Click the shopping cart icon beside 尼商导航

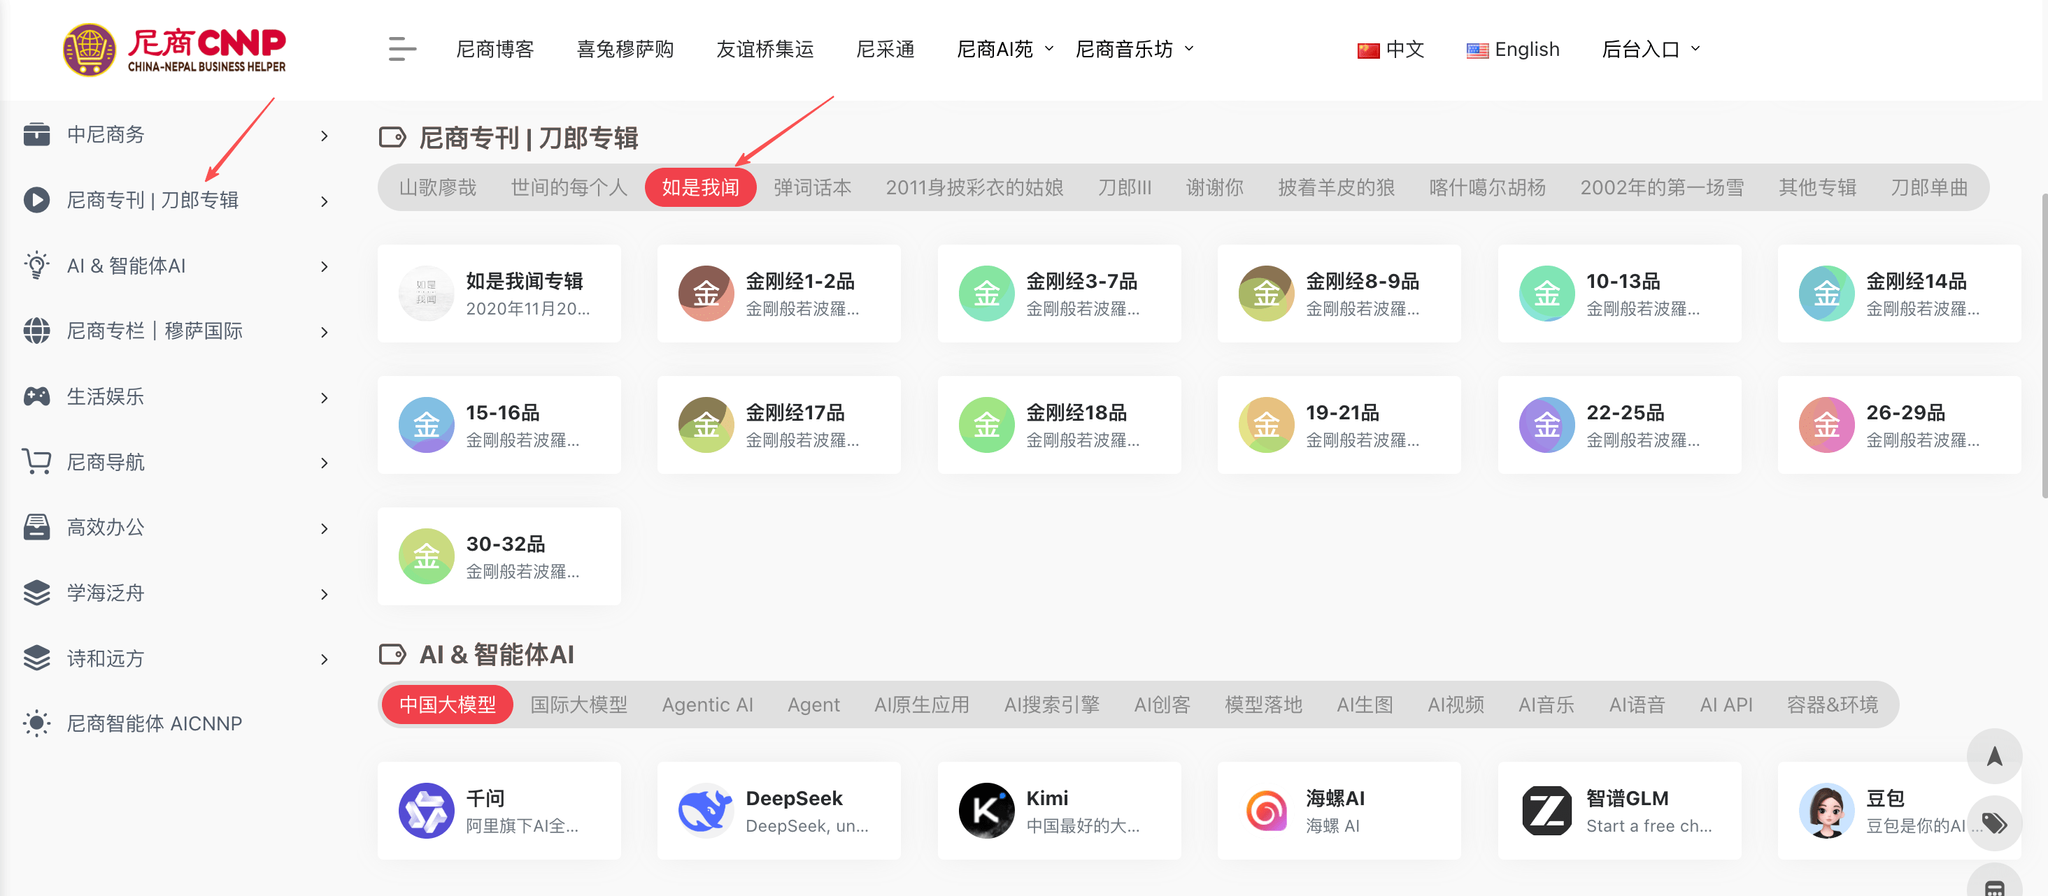pos(36,461)
